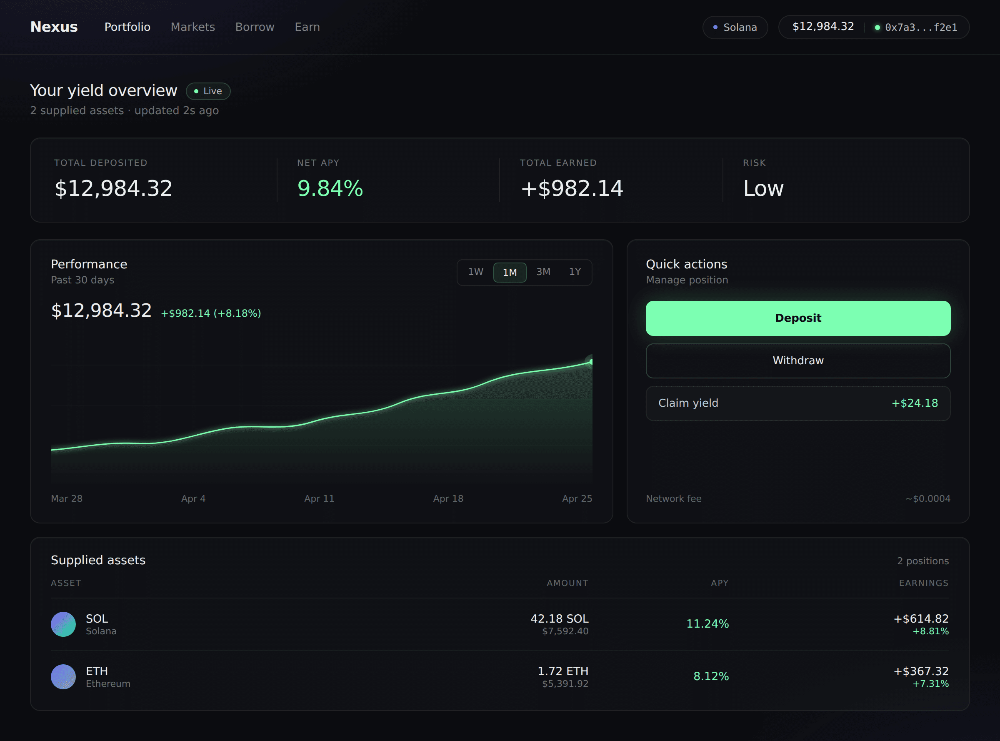Click the Apr 11 axis label
1000x741 pixels.
(x=319, y=498)
